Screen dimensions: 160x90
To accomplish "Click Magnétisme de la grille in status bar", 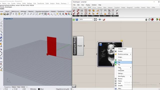I will [62, 89].
